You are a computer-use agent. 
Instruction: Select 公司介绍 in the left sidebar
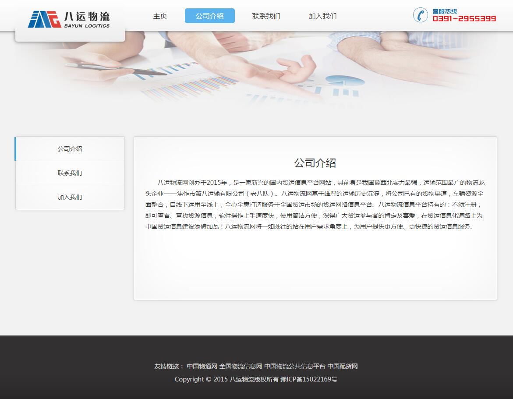coord(70,149)
